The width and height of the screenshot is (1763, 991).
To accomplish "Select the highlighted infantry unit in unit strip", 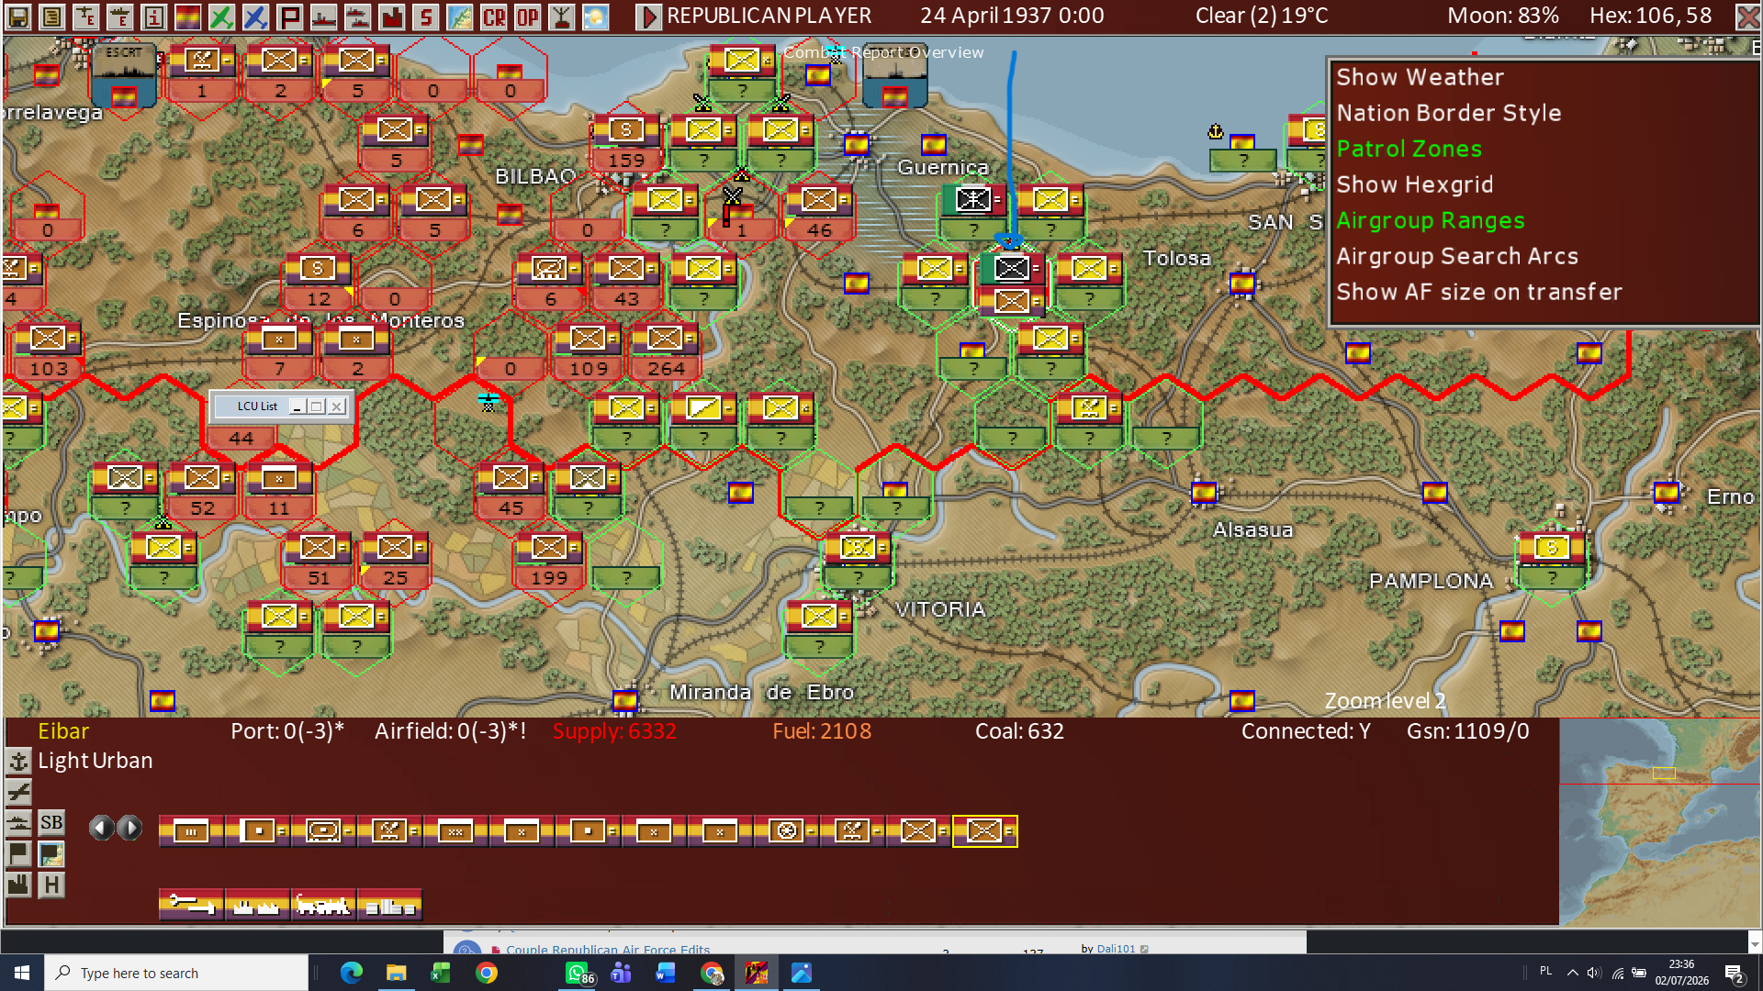I will (x=984, y=831).
